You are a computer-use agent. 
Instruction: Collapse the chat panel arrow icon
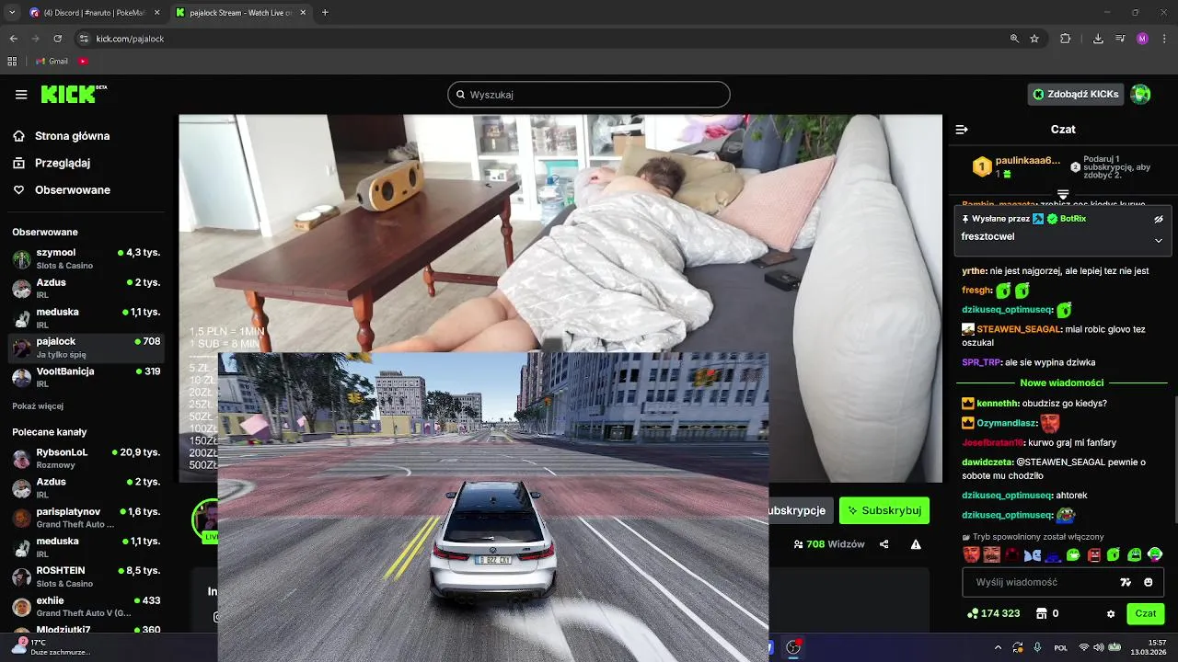962,130
